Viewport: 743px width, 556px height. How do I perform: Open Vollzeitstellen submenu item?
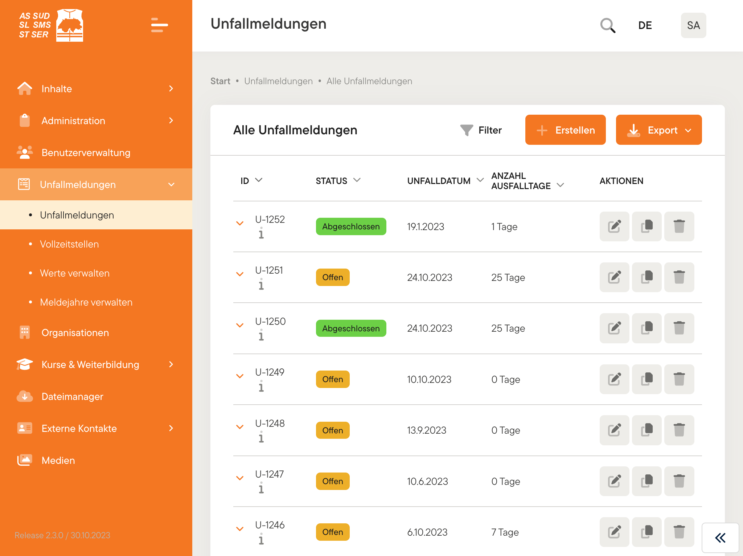(x=69, y=244)
